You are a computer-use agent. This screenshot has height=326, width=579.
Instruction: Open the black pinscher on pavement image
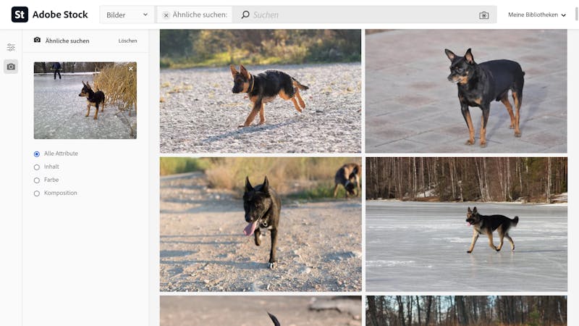(x=466, y=91)
